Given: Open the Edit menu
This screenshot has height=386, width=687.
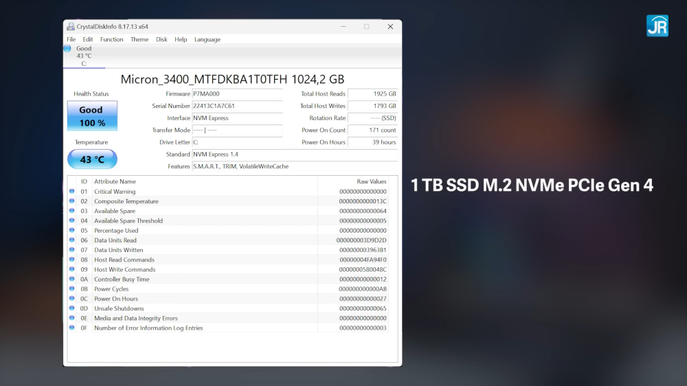Looking at the screenshot, I should [x=88, y=40].
